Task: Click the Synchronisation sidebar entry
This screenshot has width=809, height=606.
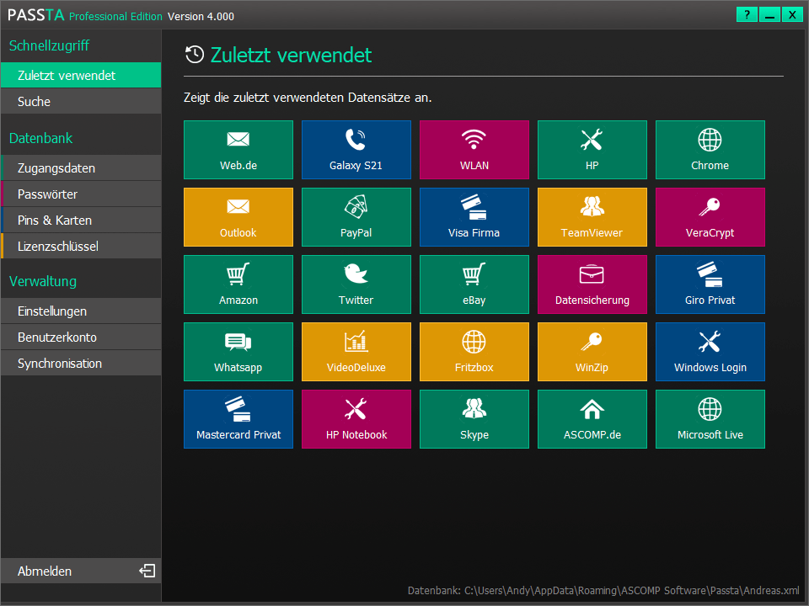Action: [81, 364]
